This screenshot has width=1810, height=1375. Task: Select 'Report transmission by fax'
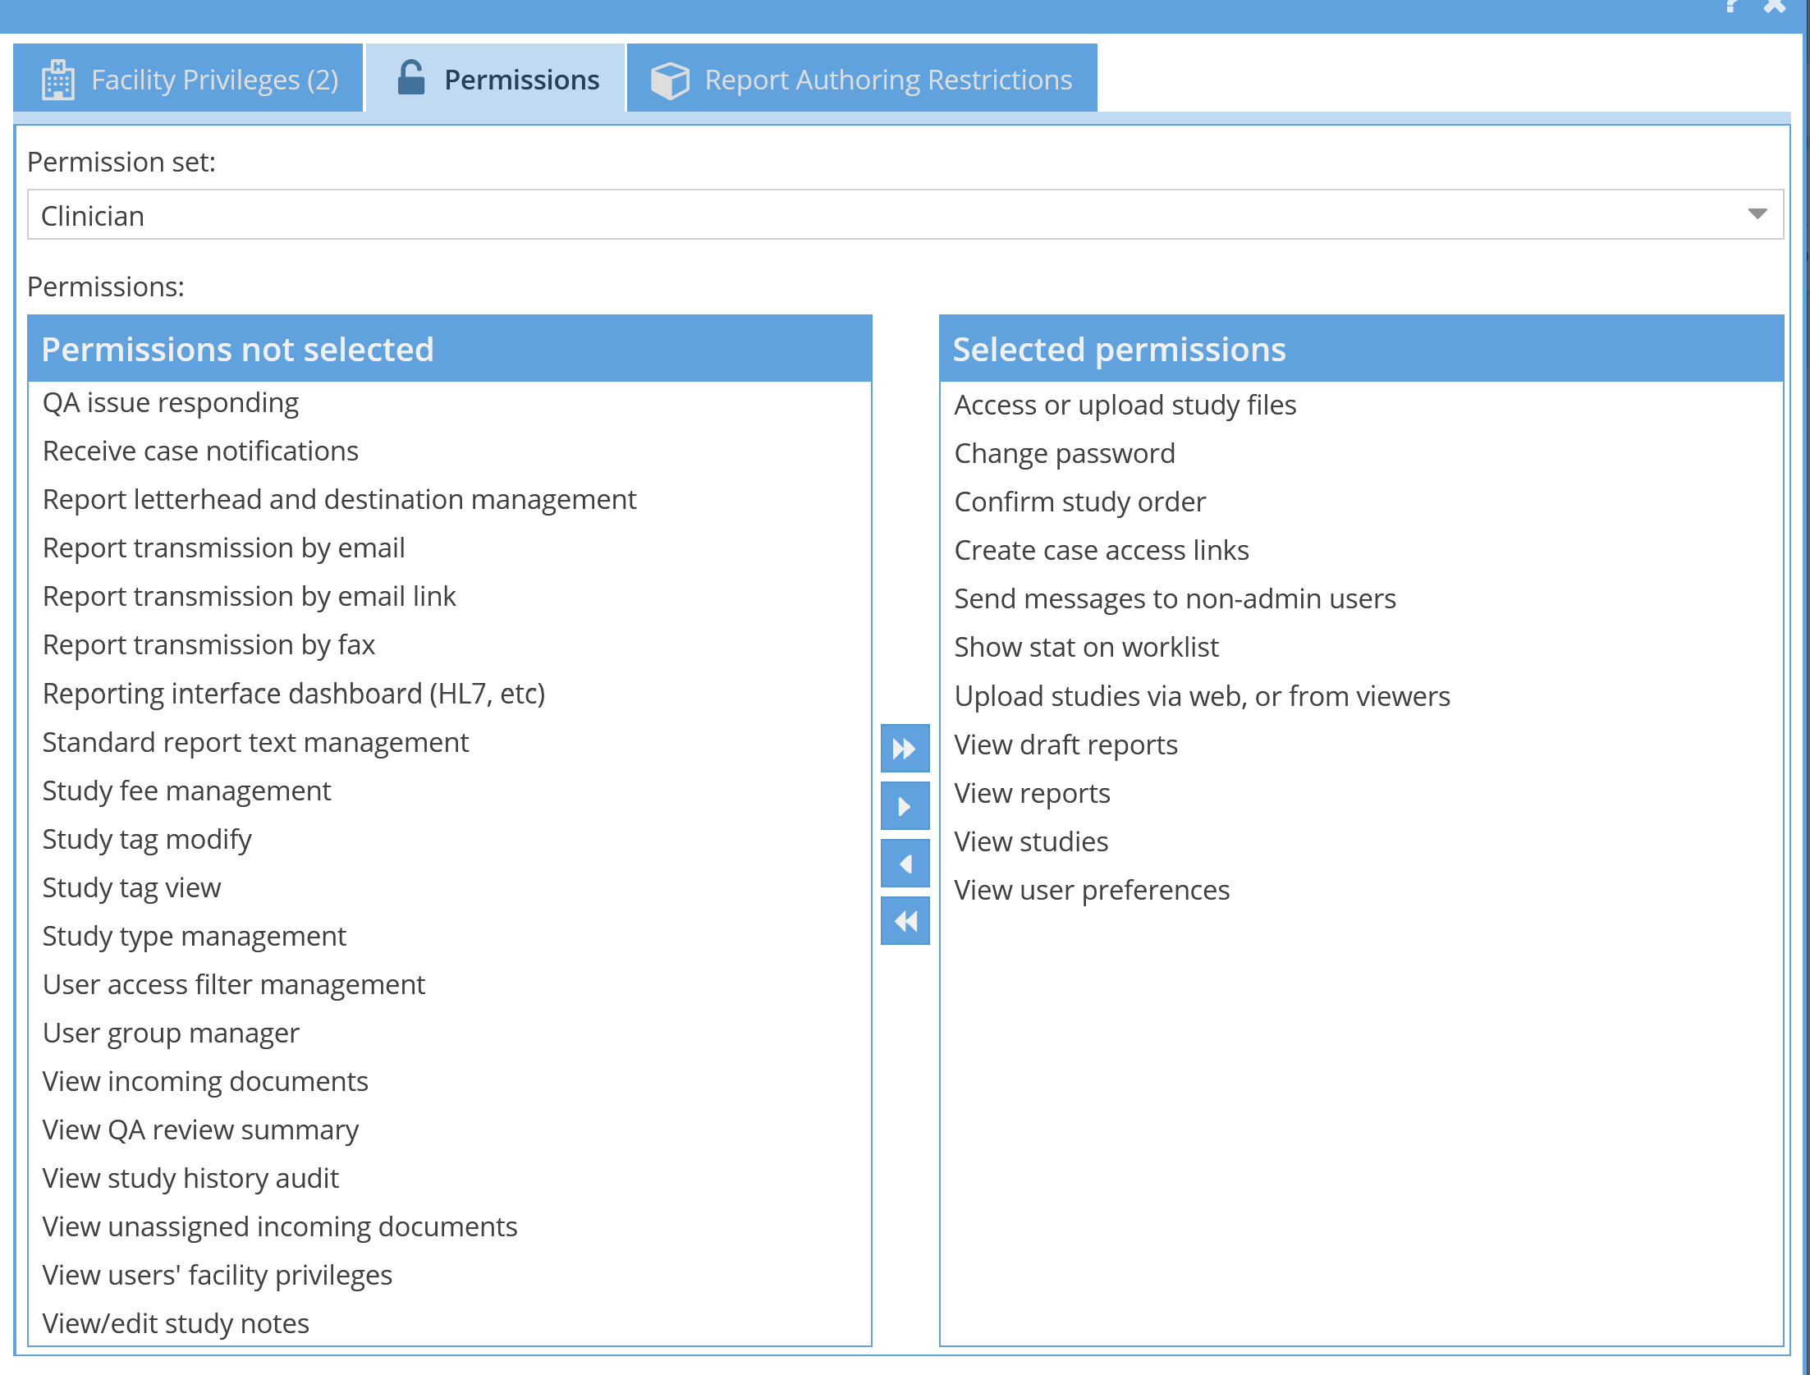point(449,645)
